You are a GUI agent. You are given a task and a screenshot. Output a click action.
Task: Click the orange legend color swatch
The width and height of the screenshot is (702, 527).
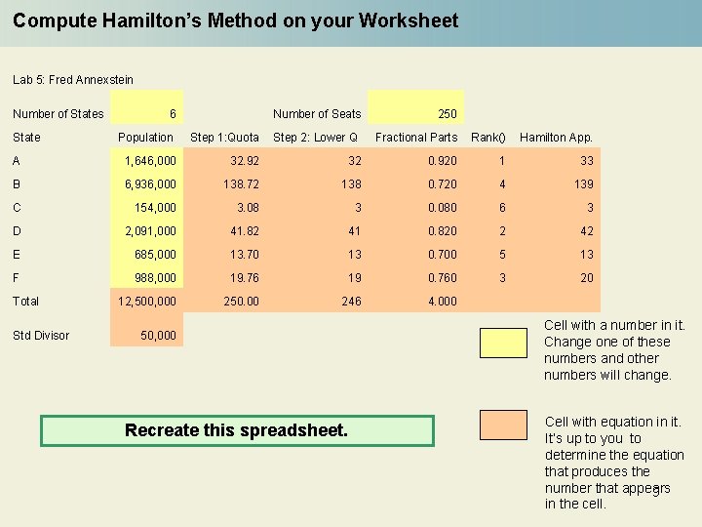tap(503, 425)
